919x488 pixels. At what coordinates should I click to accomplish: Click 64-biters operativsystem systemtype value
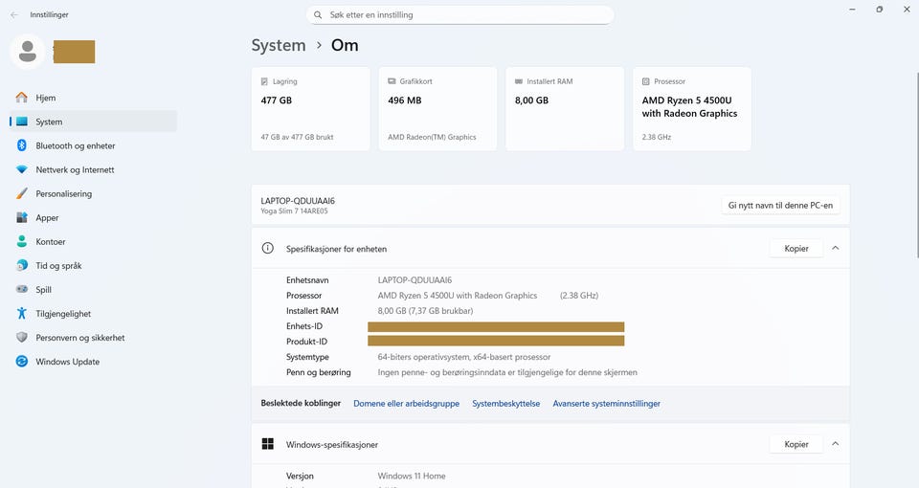coord(464,357)
